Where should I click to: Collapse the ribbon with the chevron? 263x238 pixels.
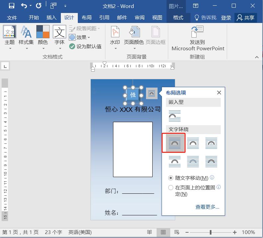[257, 57]
